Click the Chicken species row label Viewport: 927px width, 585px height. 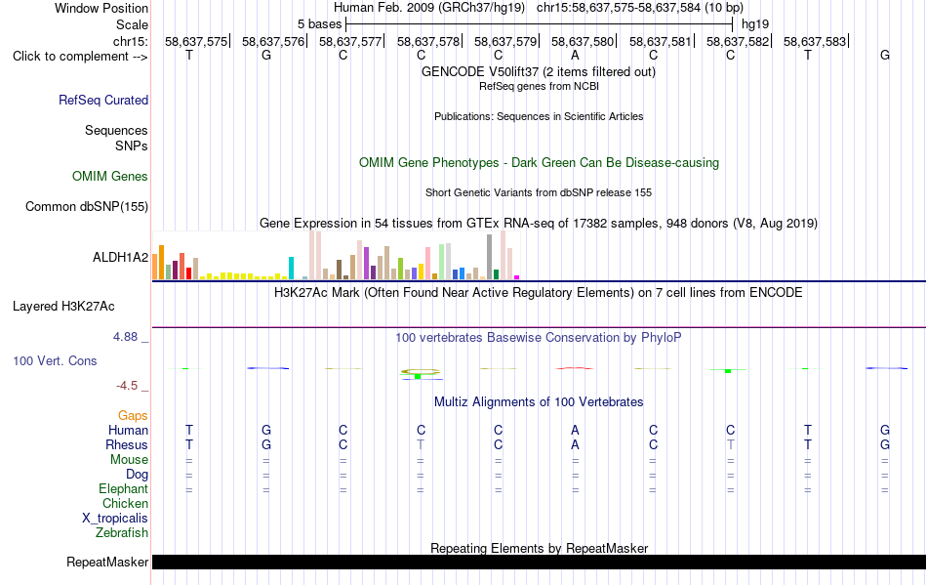[x=125, y=503]
